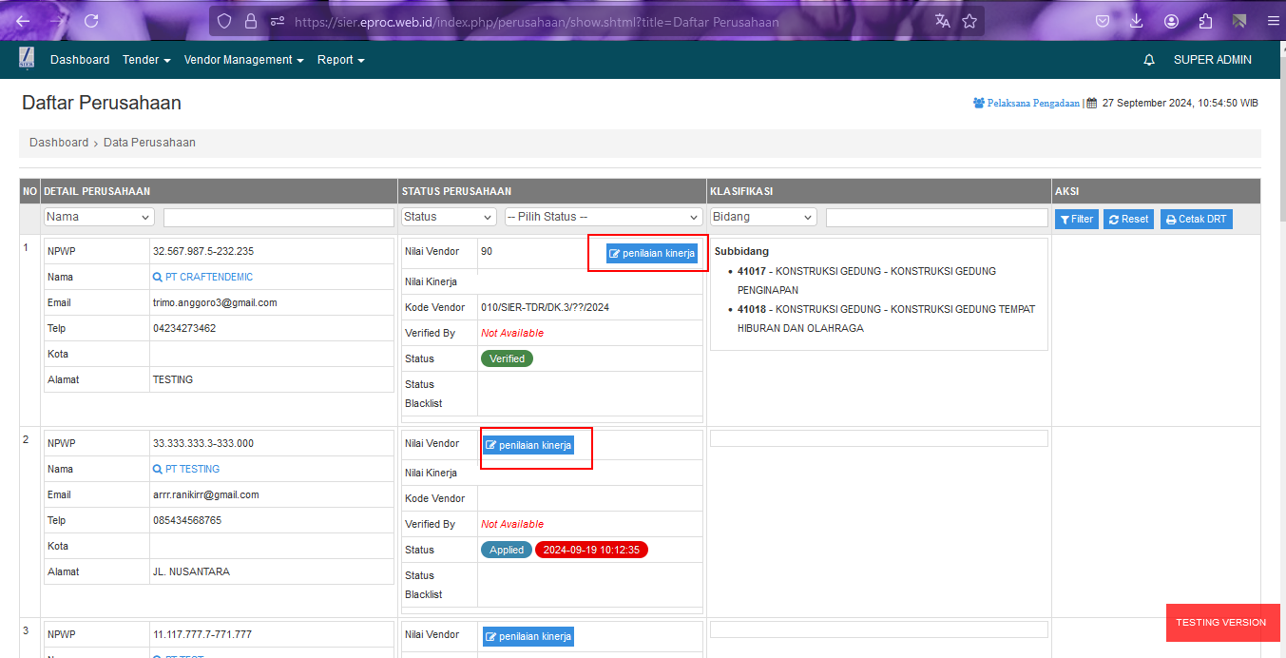Click penilaian kinerja for PT CRAFTENDEMIC
1286x658 pixels.
(653, 254)
